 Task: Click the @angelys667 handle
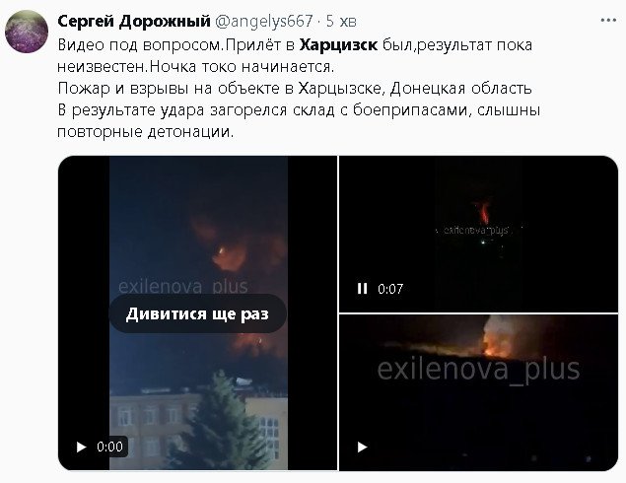[263, 21]
